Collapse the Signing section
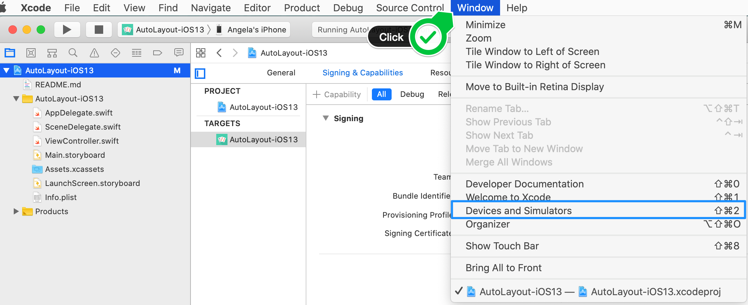 pos(326,118)
